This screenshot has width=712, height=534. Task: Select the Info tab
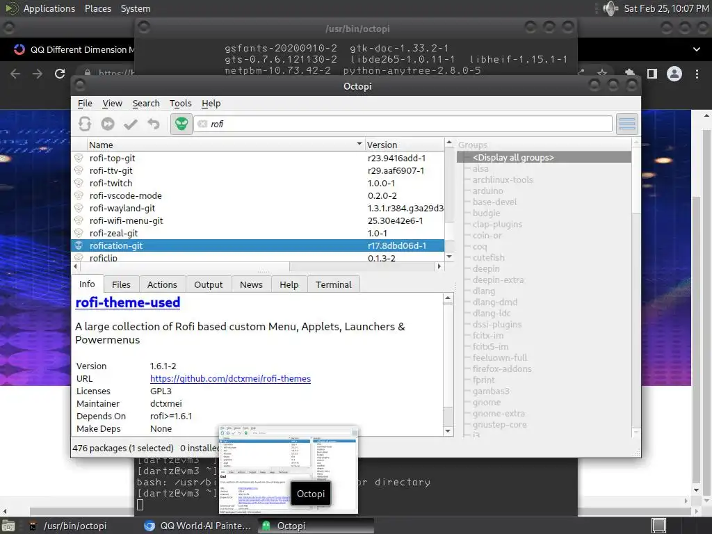click(x=87, y=284)
